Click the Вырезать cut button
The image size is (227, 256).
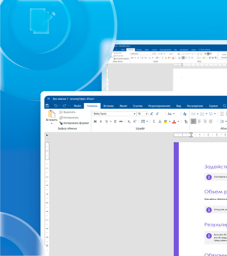67,112
